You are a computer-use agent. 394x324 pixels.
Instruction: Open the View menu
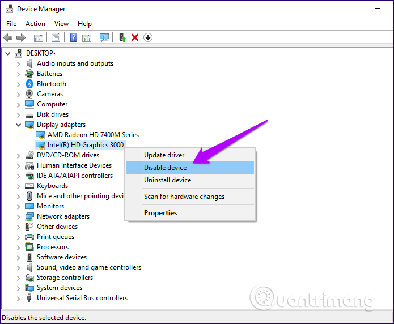[x=61, y=24]
